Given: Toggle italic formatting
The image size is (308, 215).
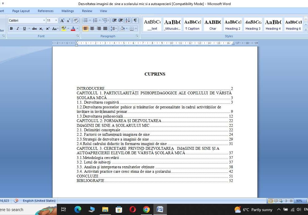Looking at the screenshot, I should coord(18,29).
